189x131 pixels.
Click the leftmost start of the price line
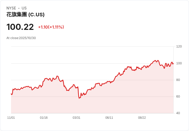11,94
